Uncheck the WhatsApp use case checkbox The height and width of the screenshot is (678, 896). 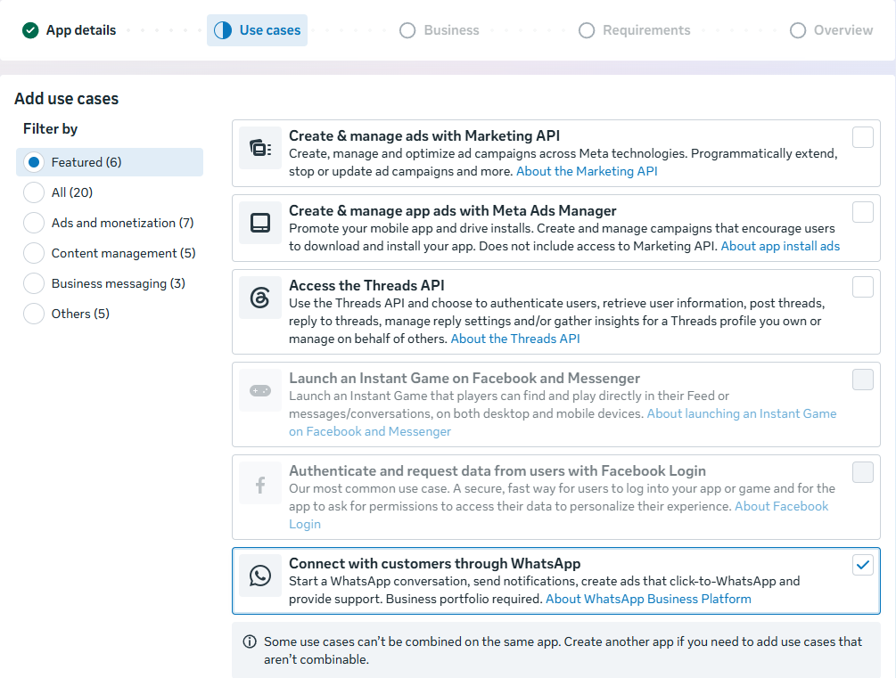tap(863, 565)
